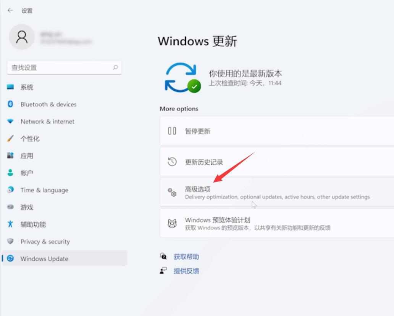Open the 系统 settings category
This screenshot has height=316, width=394.
click(x=64, y=87)
